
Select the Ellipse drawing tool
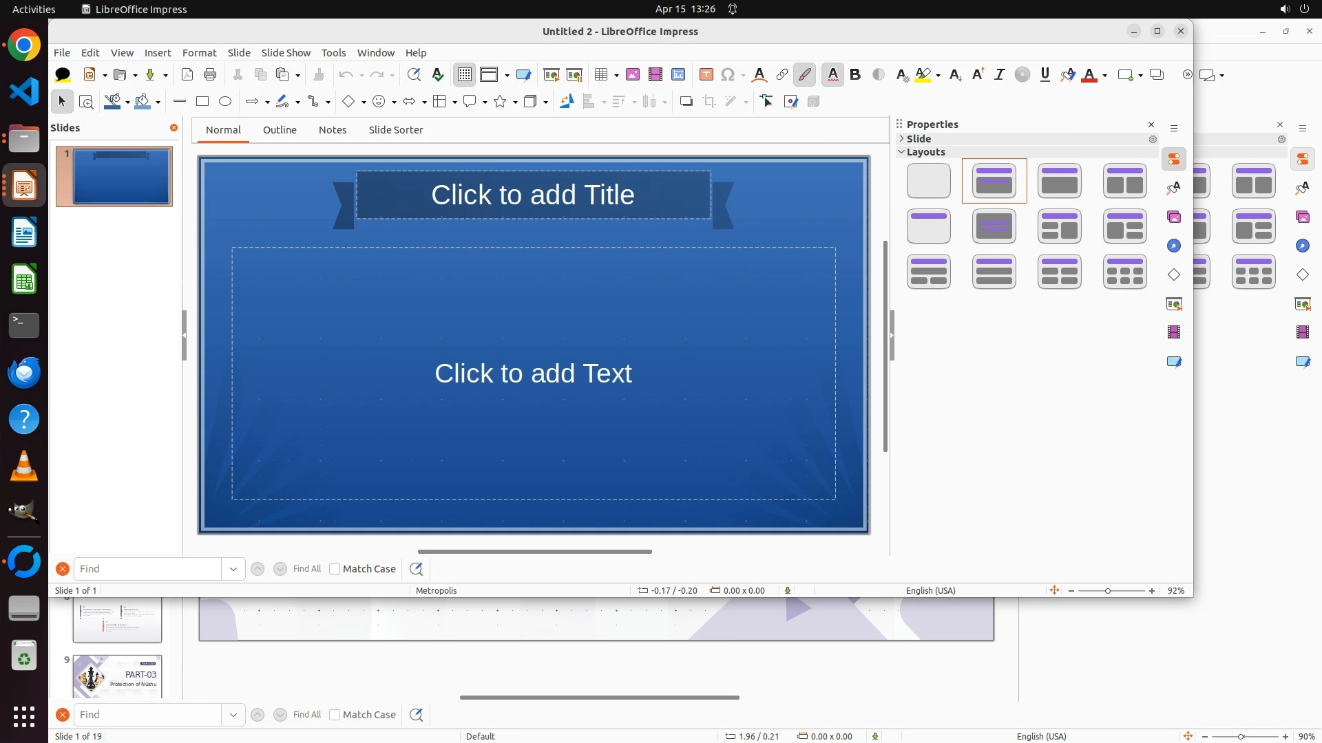tap(225, 102)
